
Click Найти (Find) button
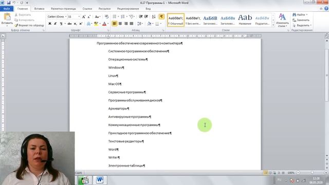click(x=300, y=15)
